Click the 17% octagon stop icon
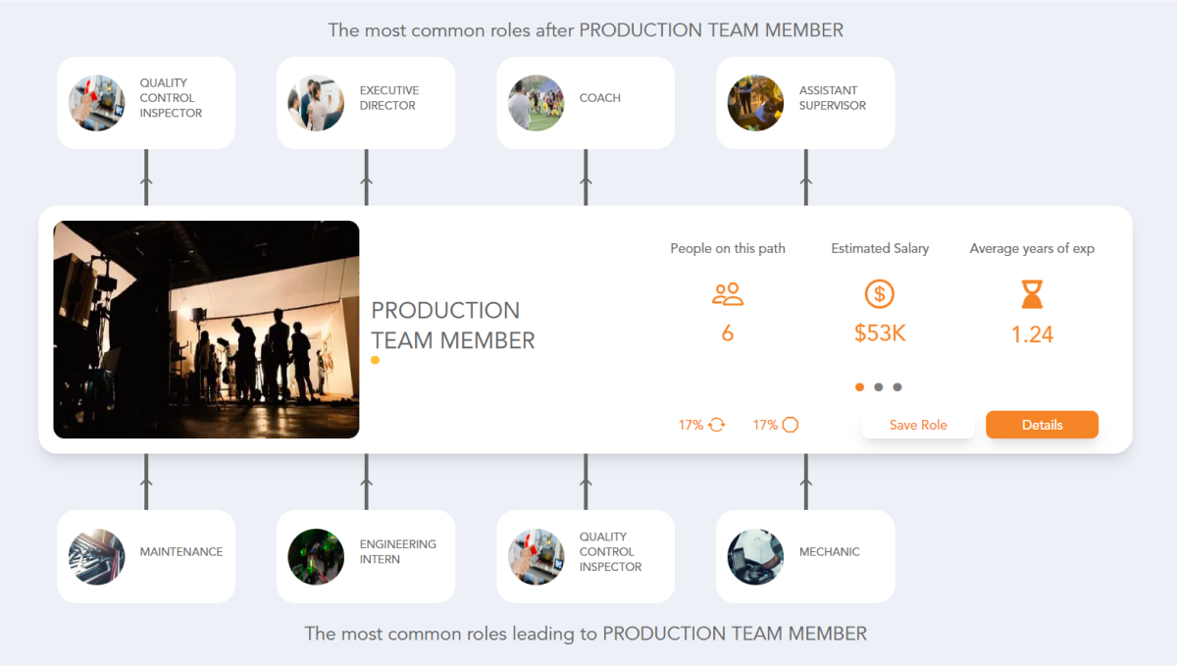 pos(790,424)
